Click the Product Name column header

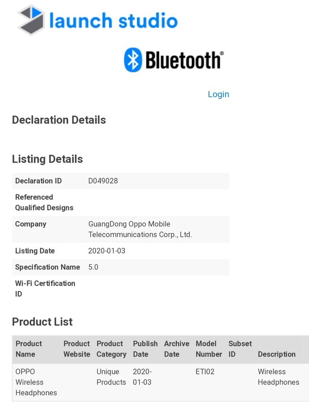coord(29,349)
